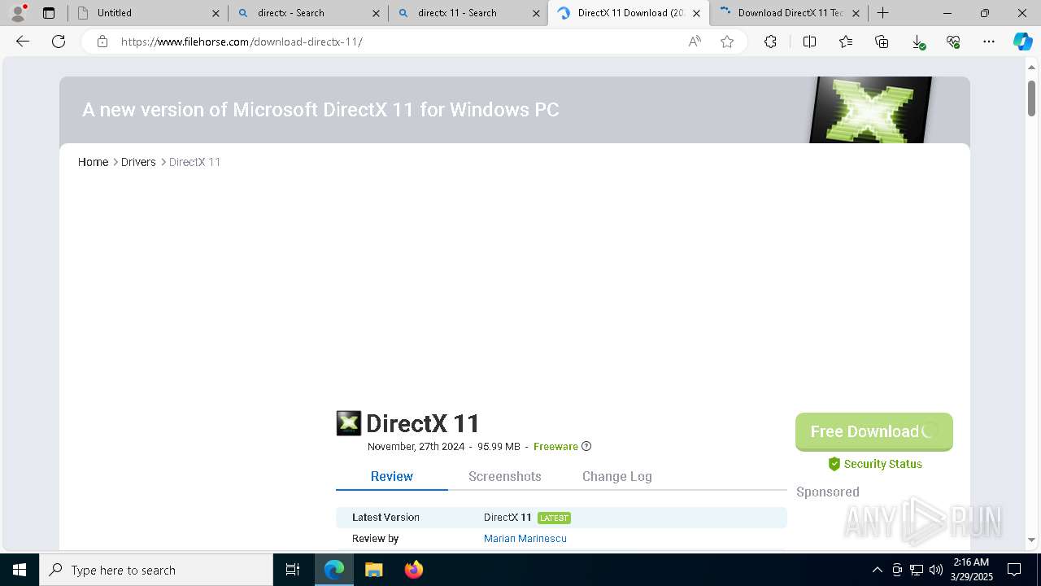Click the 'DirectX 11' breadcrumb text

click(194, 162)
